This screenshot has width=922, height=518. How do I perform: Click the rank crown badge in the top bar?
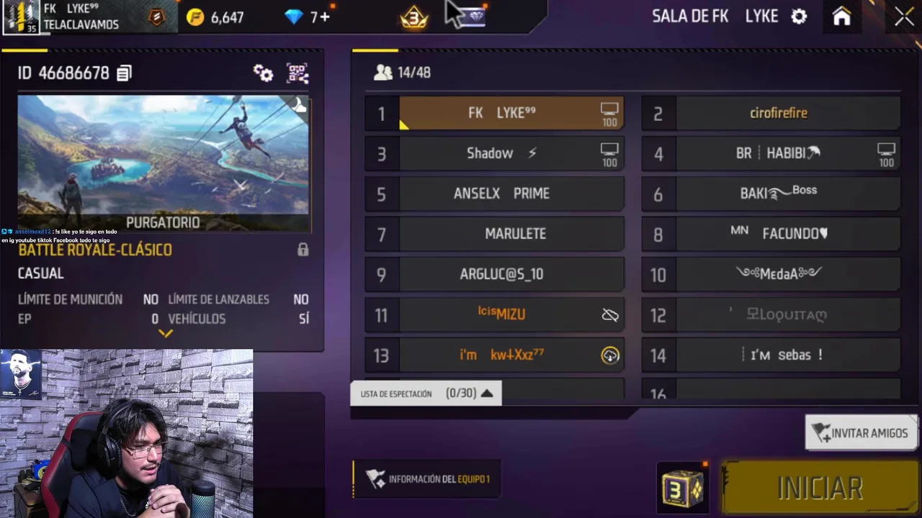point(414,18)
